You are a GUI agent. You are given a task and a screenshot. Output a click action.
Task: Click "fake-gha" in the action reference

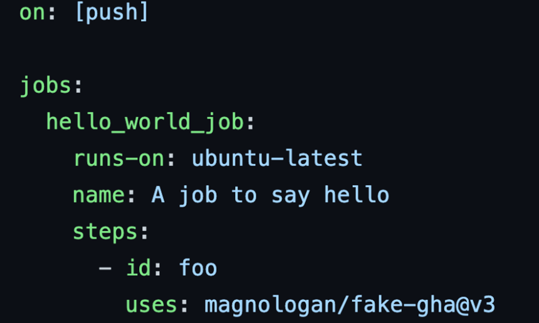tap(403, 305)
